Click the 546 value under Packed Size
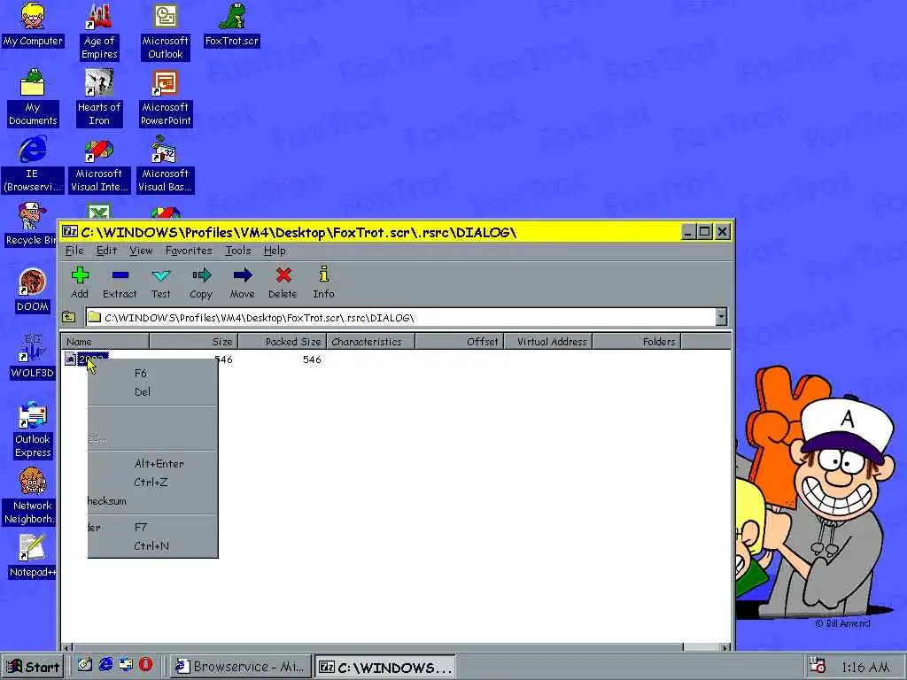 312,359
